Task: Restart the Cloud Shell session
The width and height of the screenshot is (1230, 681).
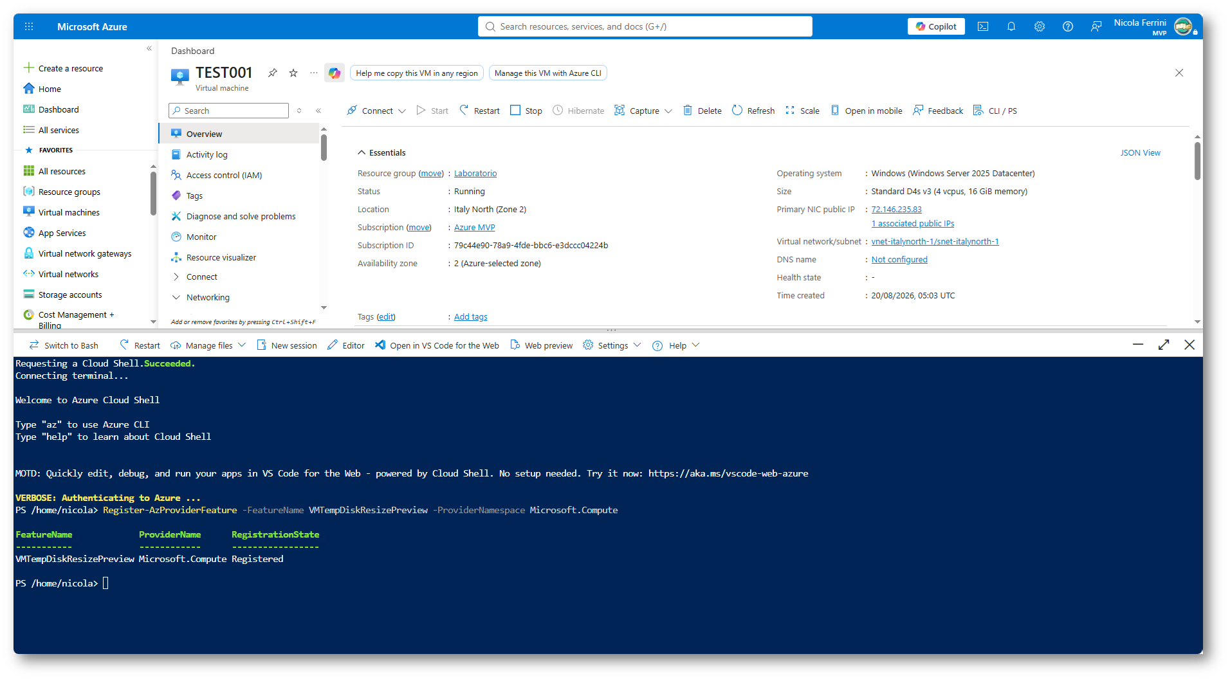Action: click(140, 345)
